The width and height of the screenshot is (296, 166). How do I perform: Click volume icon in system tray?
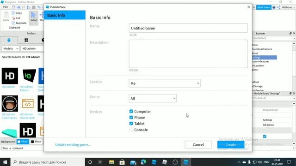pyautogui.click(x=260, y=162)
